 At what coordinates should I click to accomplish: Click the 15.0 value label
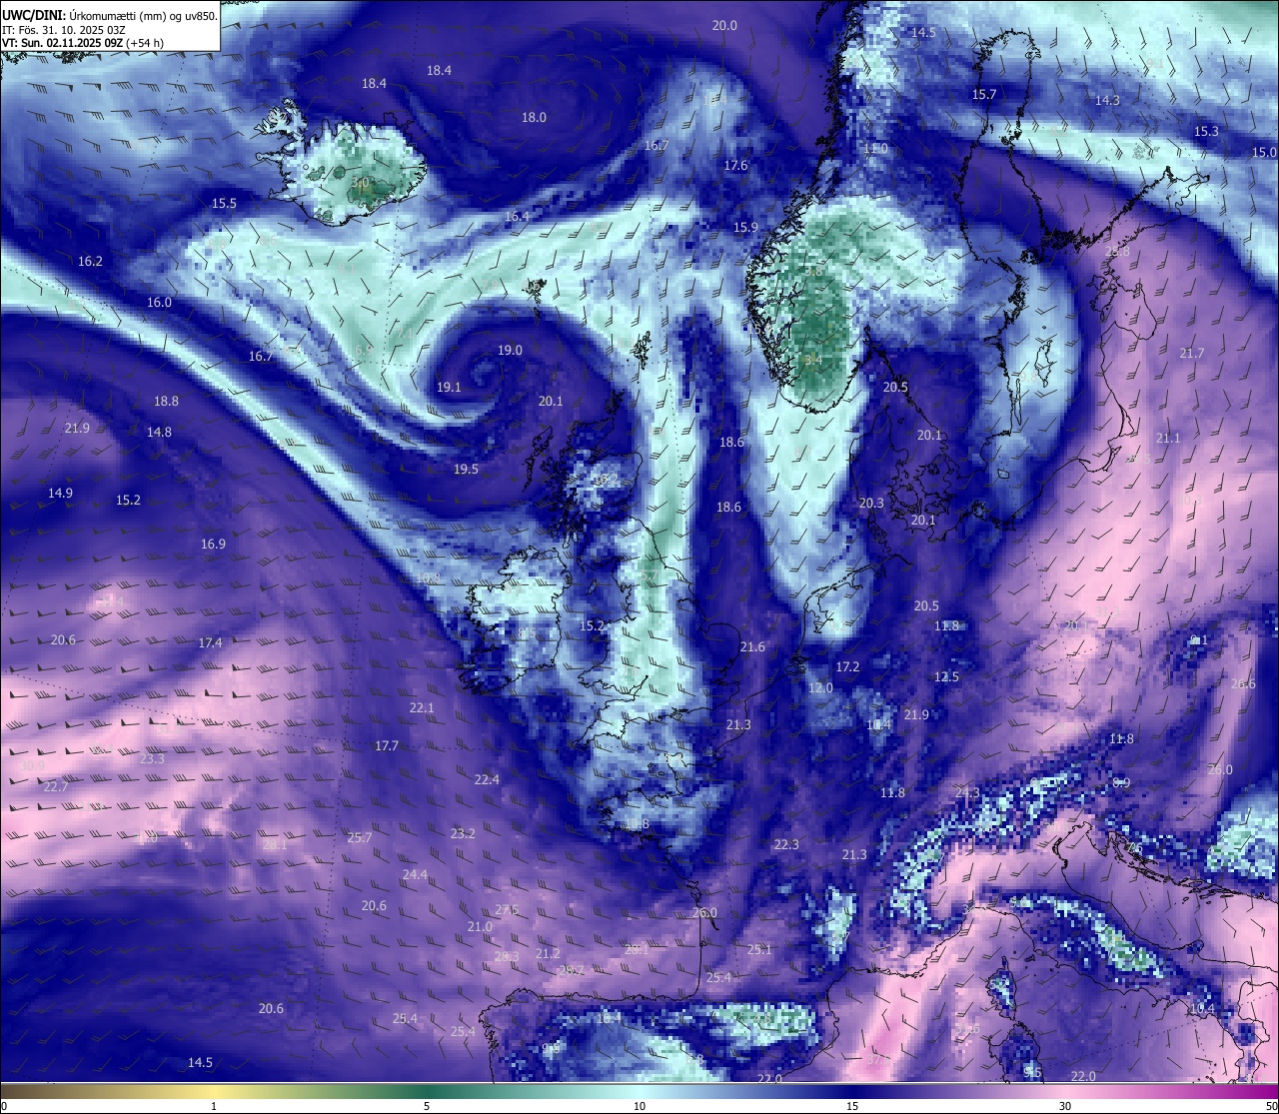1264,152
